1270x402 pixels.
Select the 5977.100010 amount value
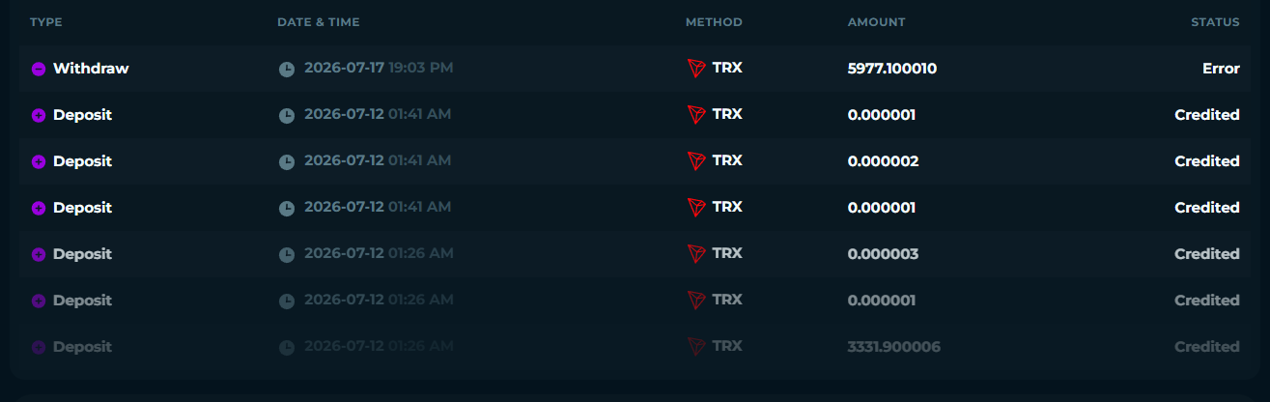click(892, 69)
